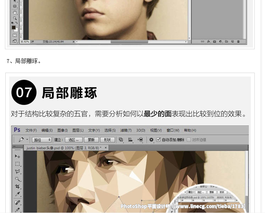
Task: Select the Magic Wand tool
Action: 17,179
